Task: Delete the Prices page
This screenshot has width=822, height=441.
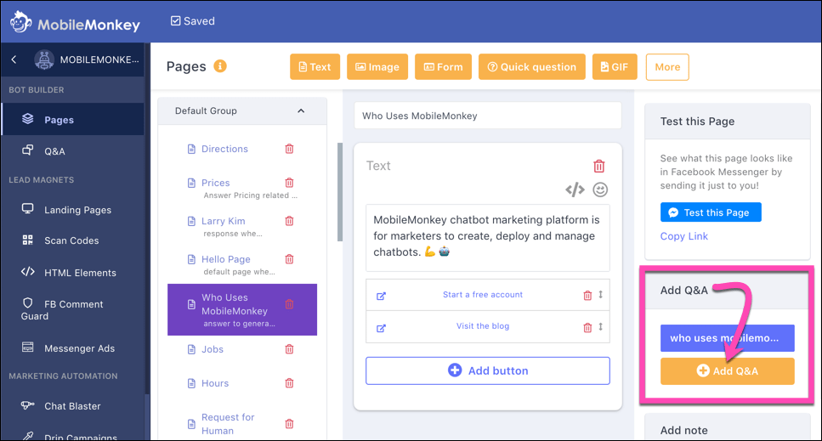Action: [289, 183]
